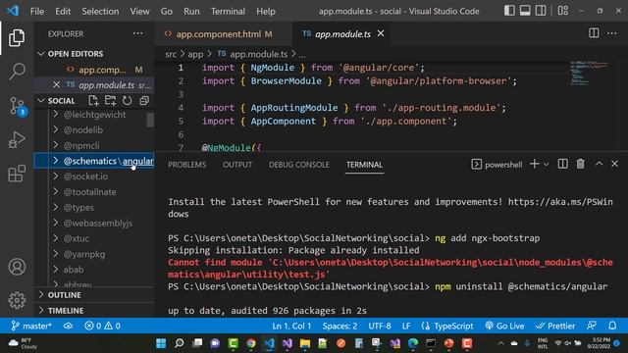The height and width of the screenshot is (353, 628).
Task: Close the app.module.ts editor tab
Action: tap(381, 33)
